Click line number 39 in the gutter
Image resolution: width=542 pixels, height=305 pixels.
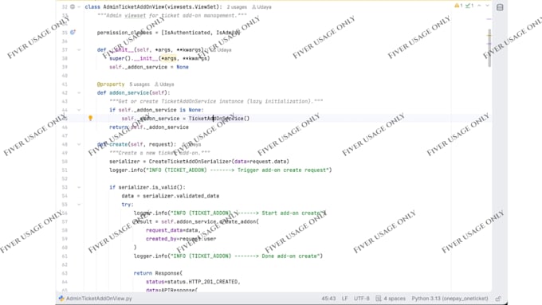coord(65,67)
